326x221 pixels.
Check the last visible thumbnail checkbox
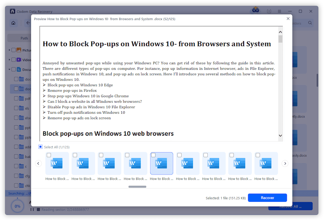[x=258, y=155]
